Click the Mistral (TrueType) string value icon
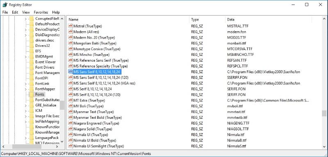Image resolution: width=328 pixels, height=157 pixels. point(71,26)
